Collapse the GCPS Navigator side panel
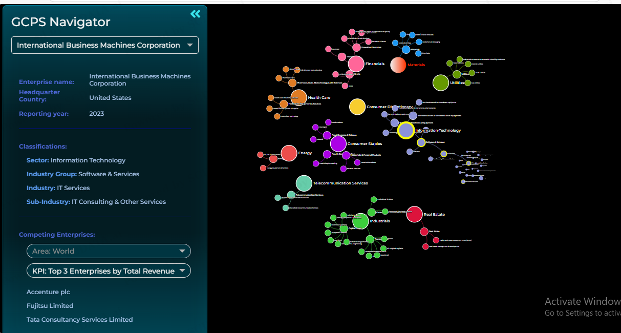 pos(195,14)
